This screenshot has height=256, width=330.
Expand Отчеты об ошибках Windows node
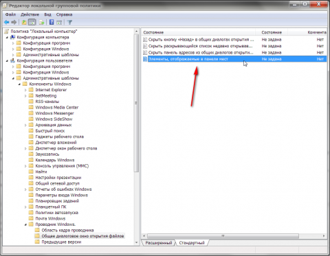[x=25, y=189]
